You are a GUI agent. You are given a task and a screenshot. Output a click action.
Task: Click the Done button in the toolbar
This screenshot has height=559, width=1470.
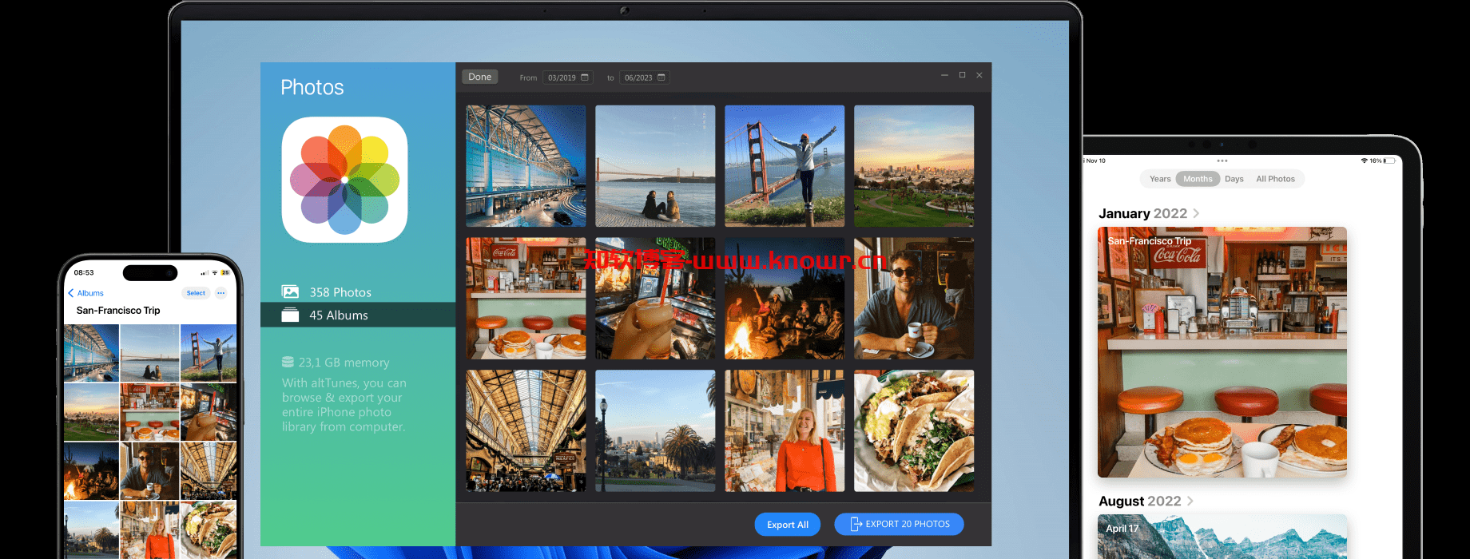(x=479, y=77)
